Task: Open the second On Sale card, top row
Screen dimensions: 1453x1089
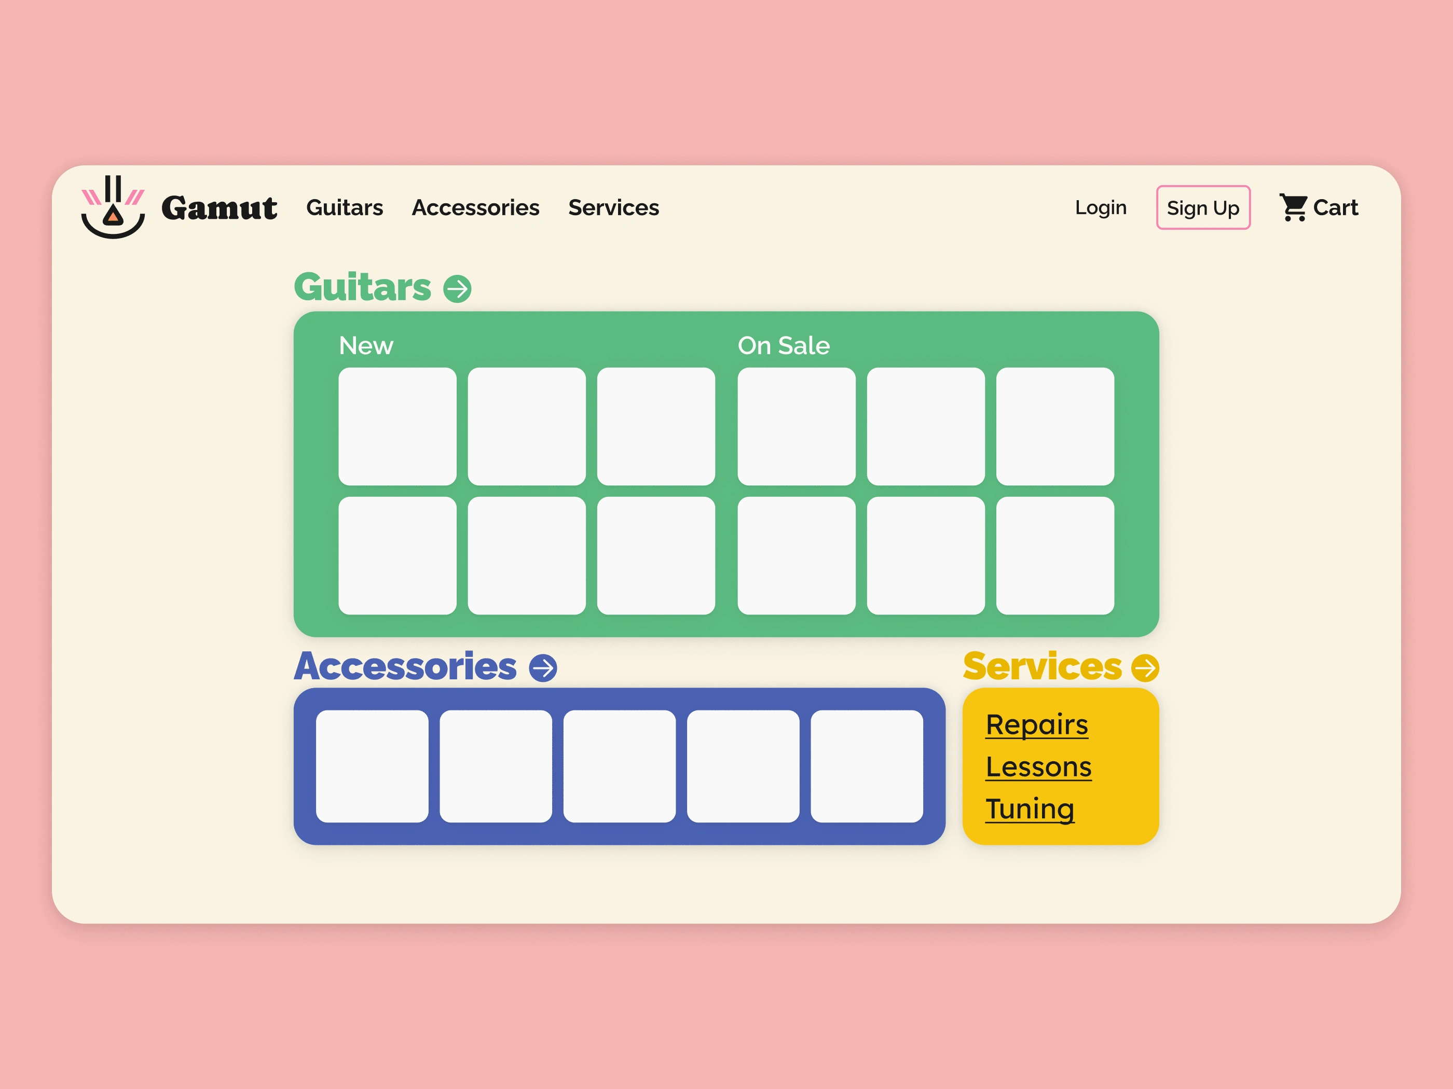Action: point(926,427)
